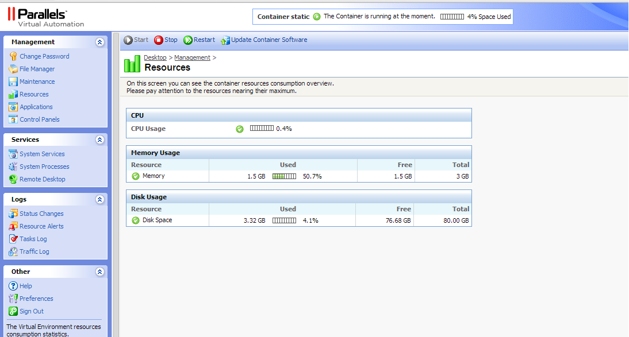Launch Remote Desktop link

point(43,179)
